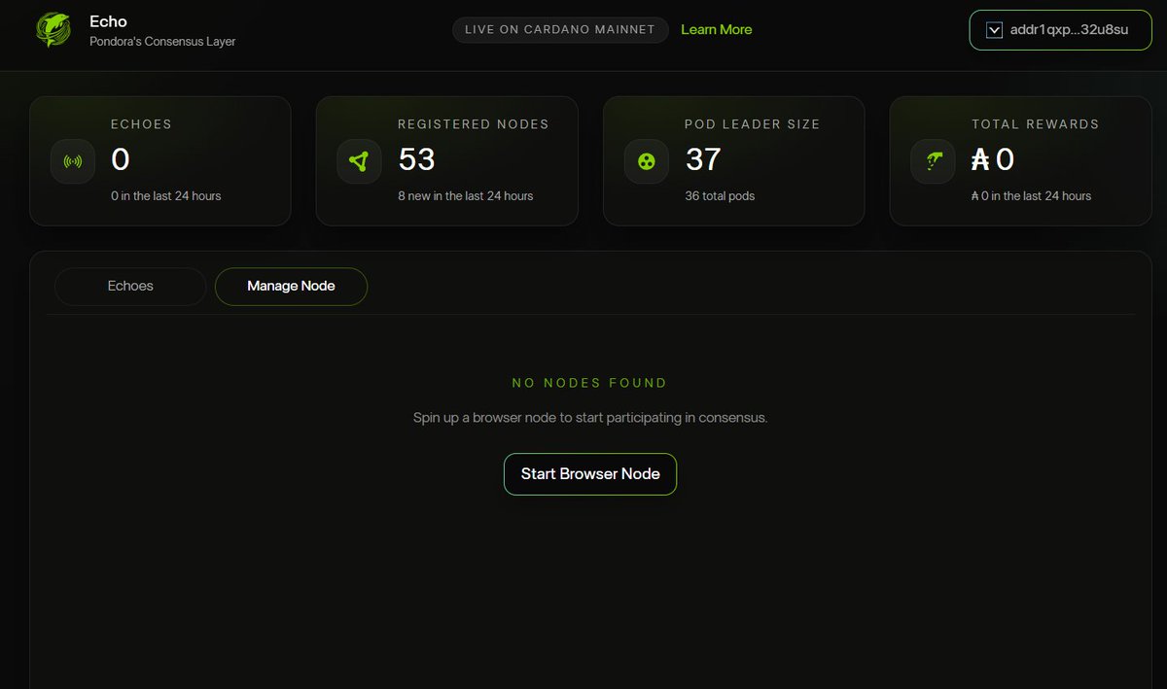Screen dimensions: 1167x689
Task: Click the POD LEADER SIZE heading
Action: pyautogui.click(x=753, y=124)
